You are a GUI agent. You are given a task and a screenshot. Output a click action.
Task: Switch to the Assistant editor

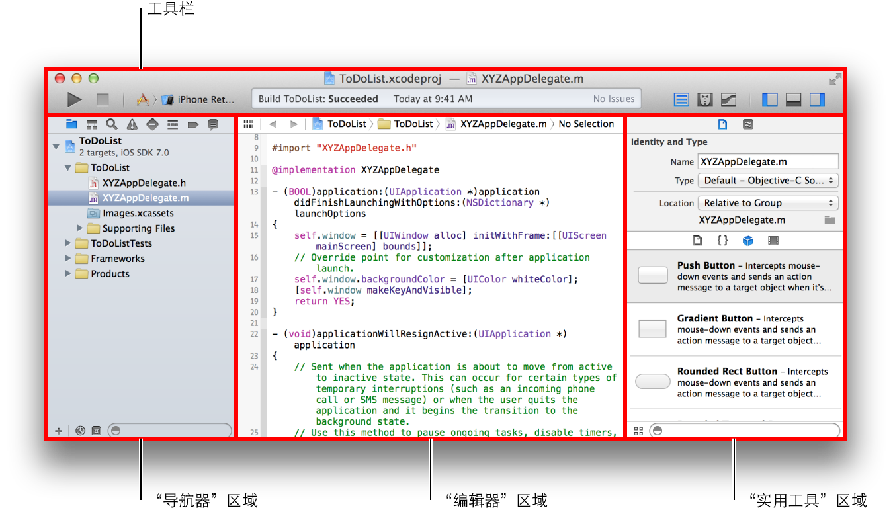coord(705,99)
